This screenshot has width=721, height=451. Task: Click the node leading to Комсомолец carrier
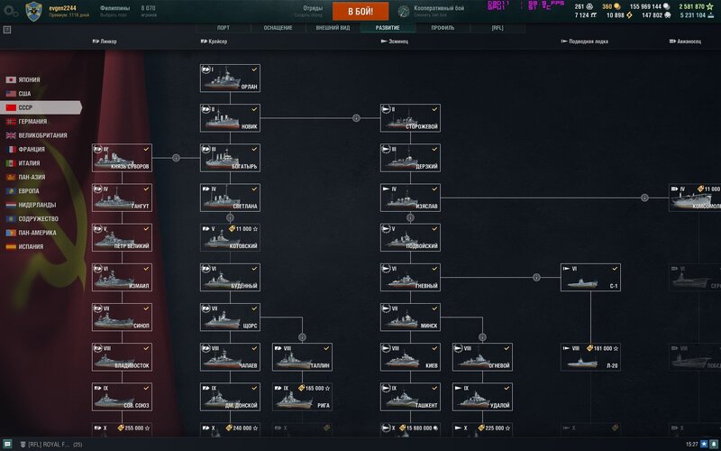[644, 198]
